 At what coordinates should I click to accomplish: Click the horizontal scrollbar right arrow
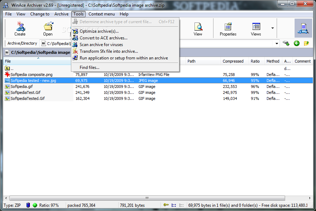pos(310,198)
